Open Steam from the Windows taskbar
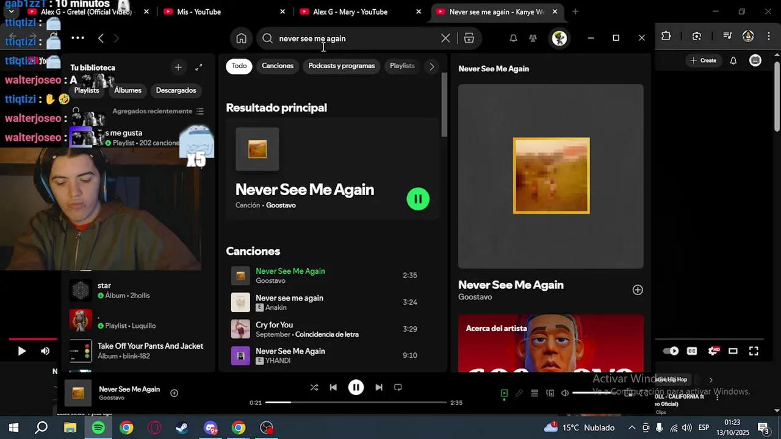 182,428
